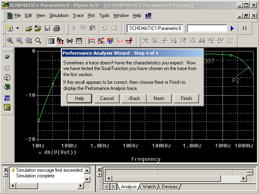259x194 pixels.
Task: Click the Zoom Fit icon
Action: (x=38, y=41)
